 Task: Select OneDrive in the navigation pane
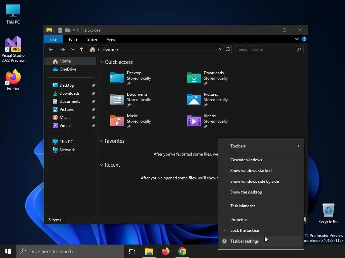pos(70,69)
